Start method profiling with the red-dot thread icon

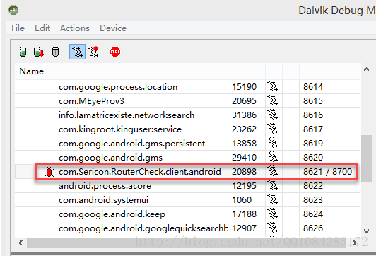(93, 52)
